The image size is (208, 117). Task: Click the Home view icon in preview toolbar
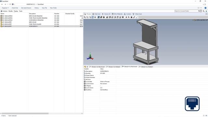click(131, 17)
